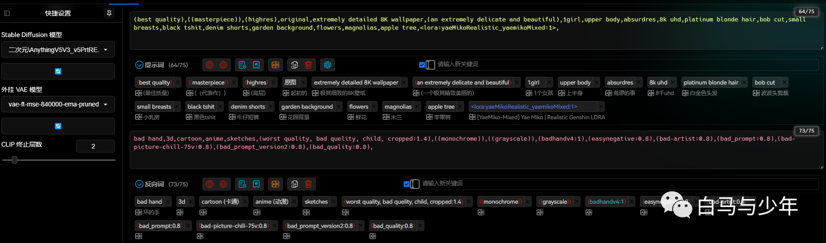Refresh the VAE model list
This screenshot has height=243, width=826.
(58, 126)
